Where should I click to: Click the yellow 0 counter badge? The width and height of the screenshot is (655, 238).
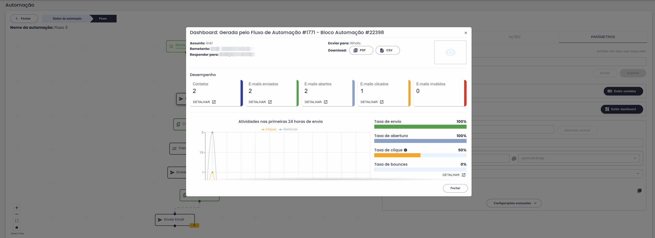[194, 226]
